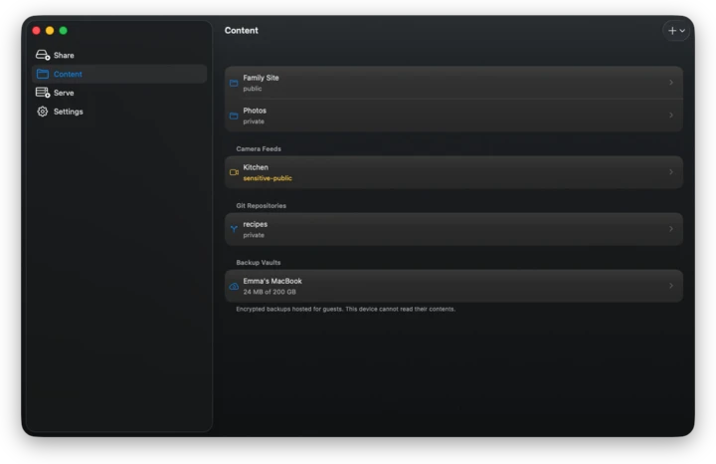Minimize window with yellow button
This screenshot has width=716, height=464.
click(50, 31)
